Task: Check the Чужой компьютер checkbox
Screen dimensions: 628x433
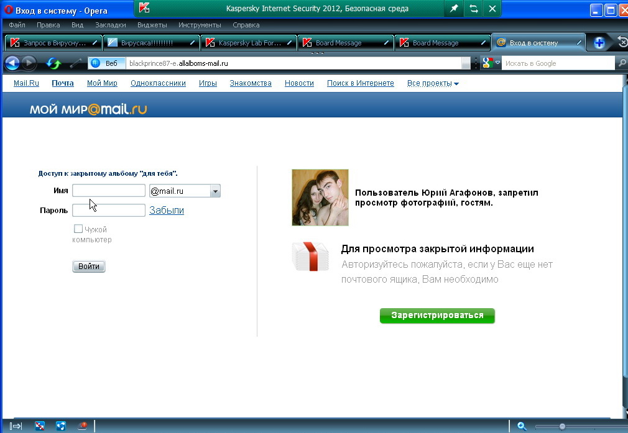Action: point(78,229)
